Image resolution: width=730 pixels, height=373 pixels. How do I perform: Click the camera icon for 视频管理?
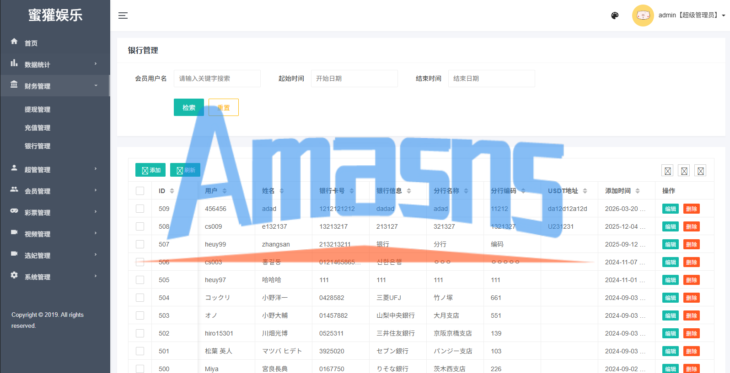click(14, 232)
